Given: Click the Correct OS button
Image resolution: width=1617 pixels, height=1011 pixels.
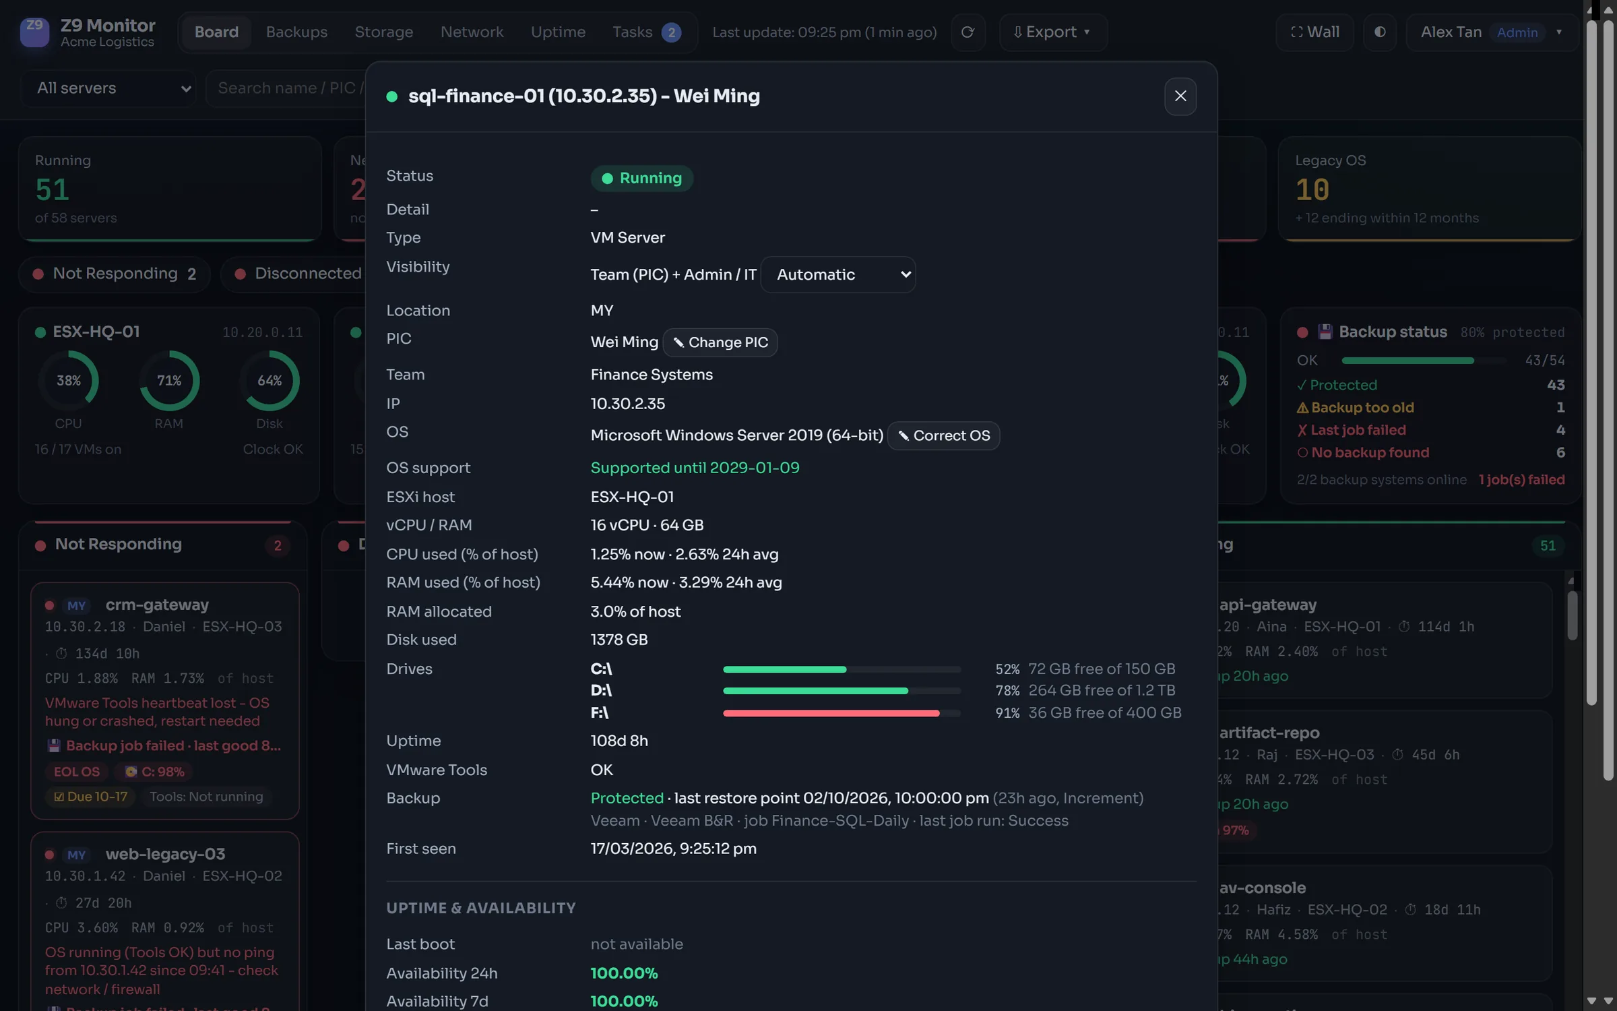Looking at the screenshot, I should [943, 435].
